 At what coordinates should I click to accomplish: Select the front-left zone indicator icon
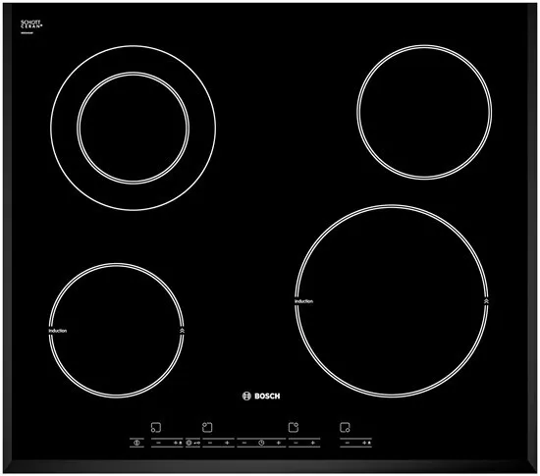(x=156, y=427)
